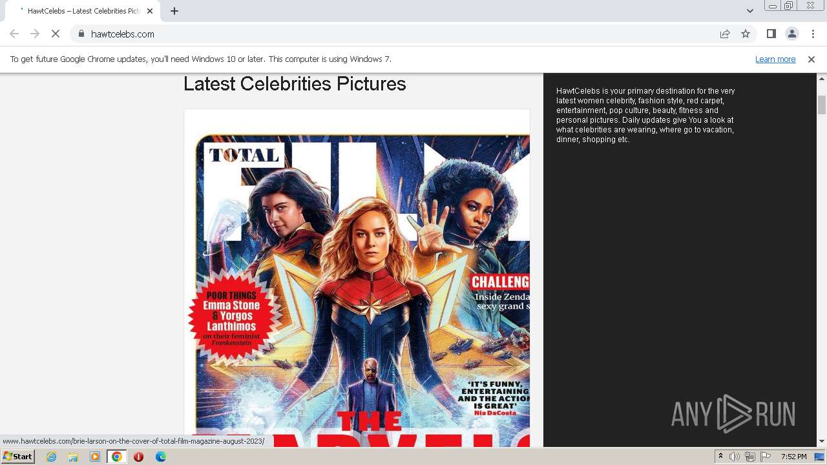Screen dimensions: 827x465
Task: Click the scrollbar down arrow
Action: tap(822, 442)
